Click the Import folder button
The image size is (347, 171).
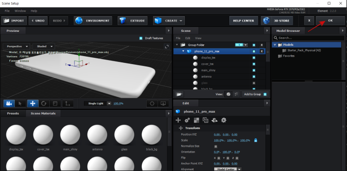pyautogui.click(x=14, y=21)
